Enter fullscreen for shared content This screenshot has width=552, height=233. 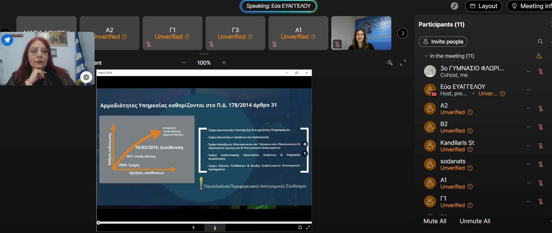click(x=403, y=63)
